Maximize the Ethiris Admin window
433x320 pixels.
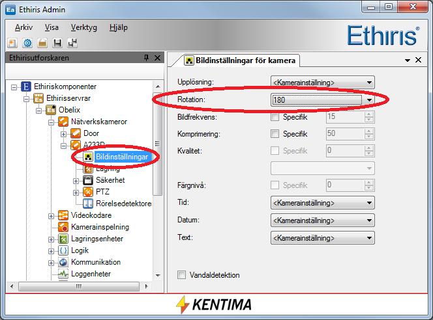click(389, 7)
